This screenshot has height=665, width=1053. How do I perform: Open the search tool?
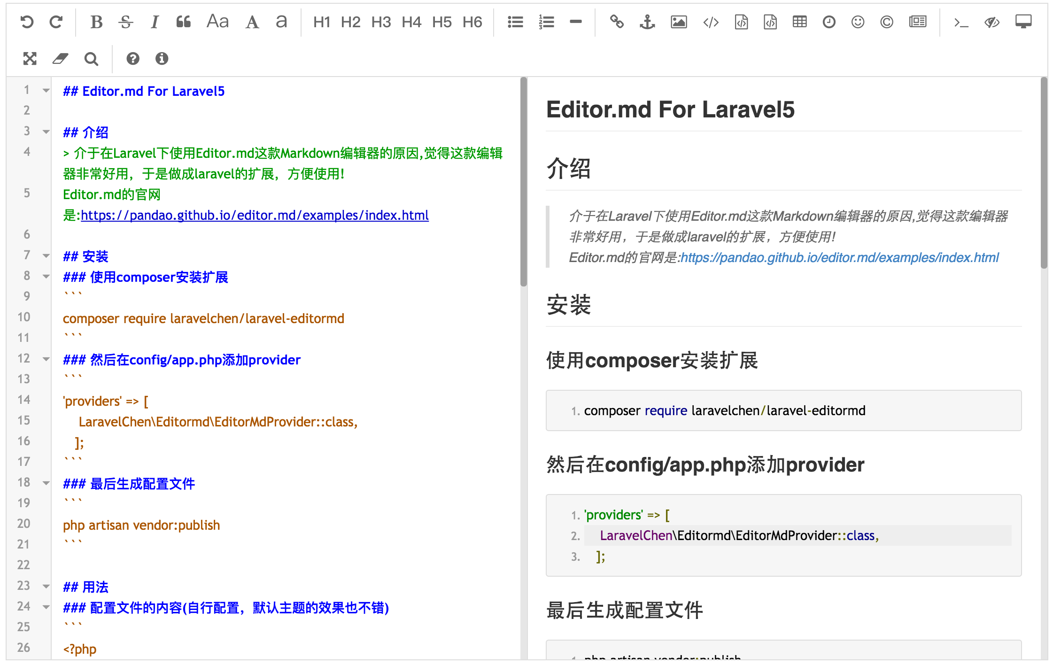91,59
